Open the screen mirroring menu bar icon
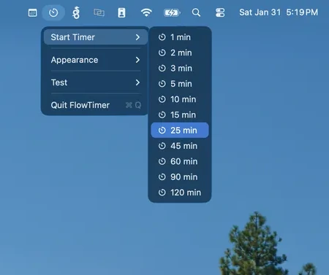329x275 pixels. [x=99, y=12]
